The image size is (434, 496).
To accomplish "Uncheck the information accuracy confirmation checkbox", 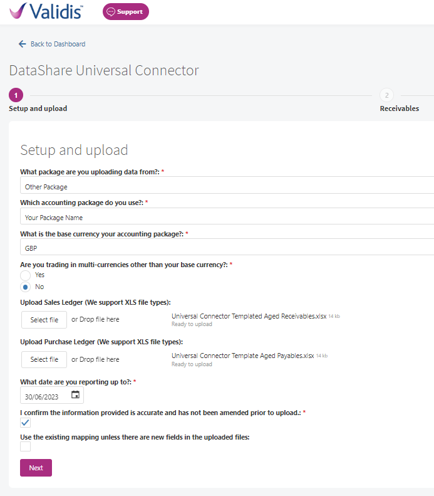I will [25, 423].
